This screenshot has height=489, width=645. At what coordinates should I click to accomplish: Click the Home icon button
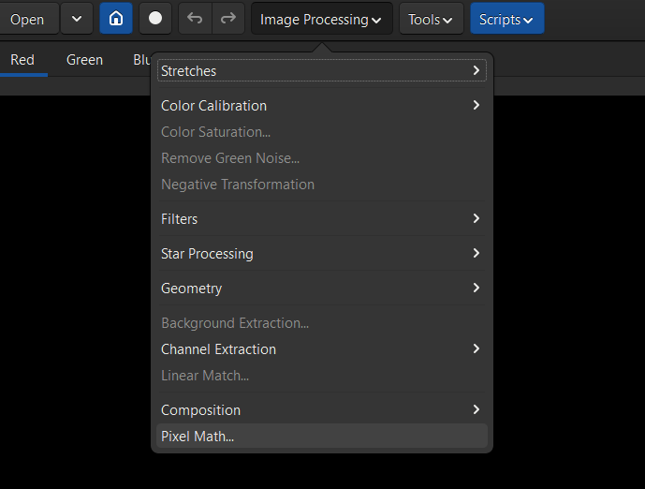[116, 19]
